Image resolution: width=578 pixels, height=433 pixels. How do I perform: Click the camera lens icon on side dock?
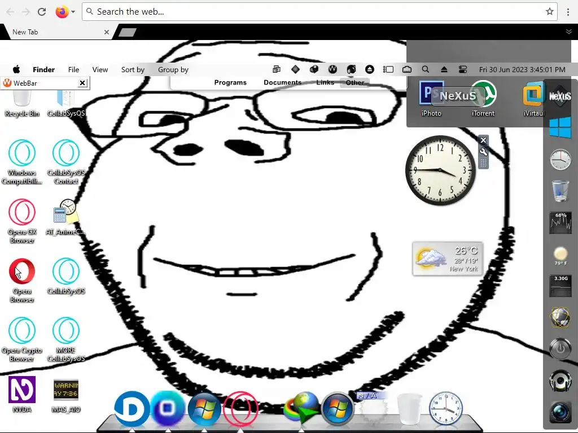561,411
